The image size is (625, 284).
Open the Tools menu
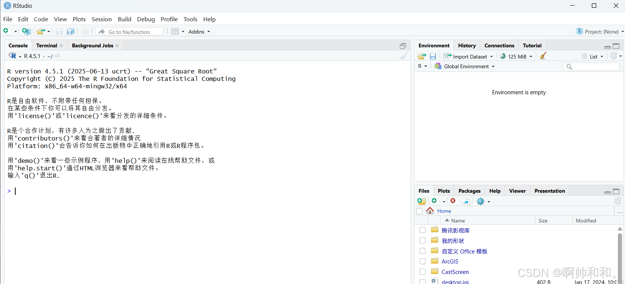click(x=190, y=19)
